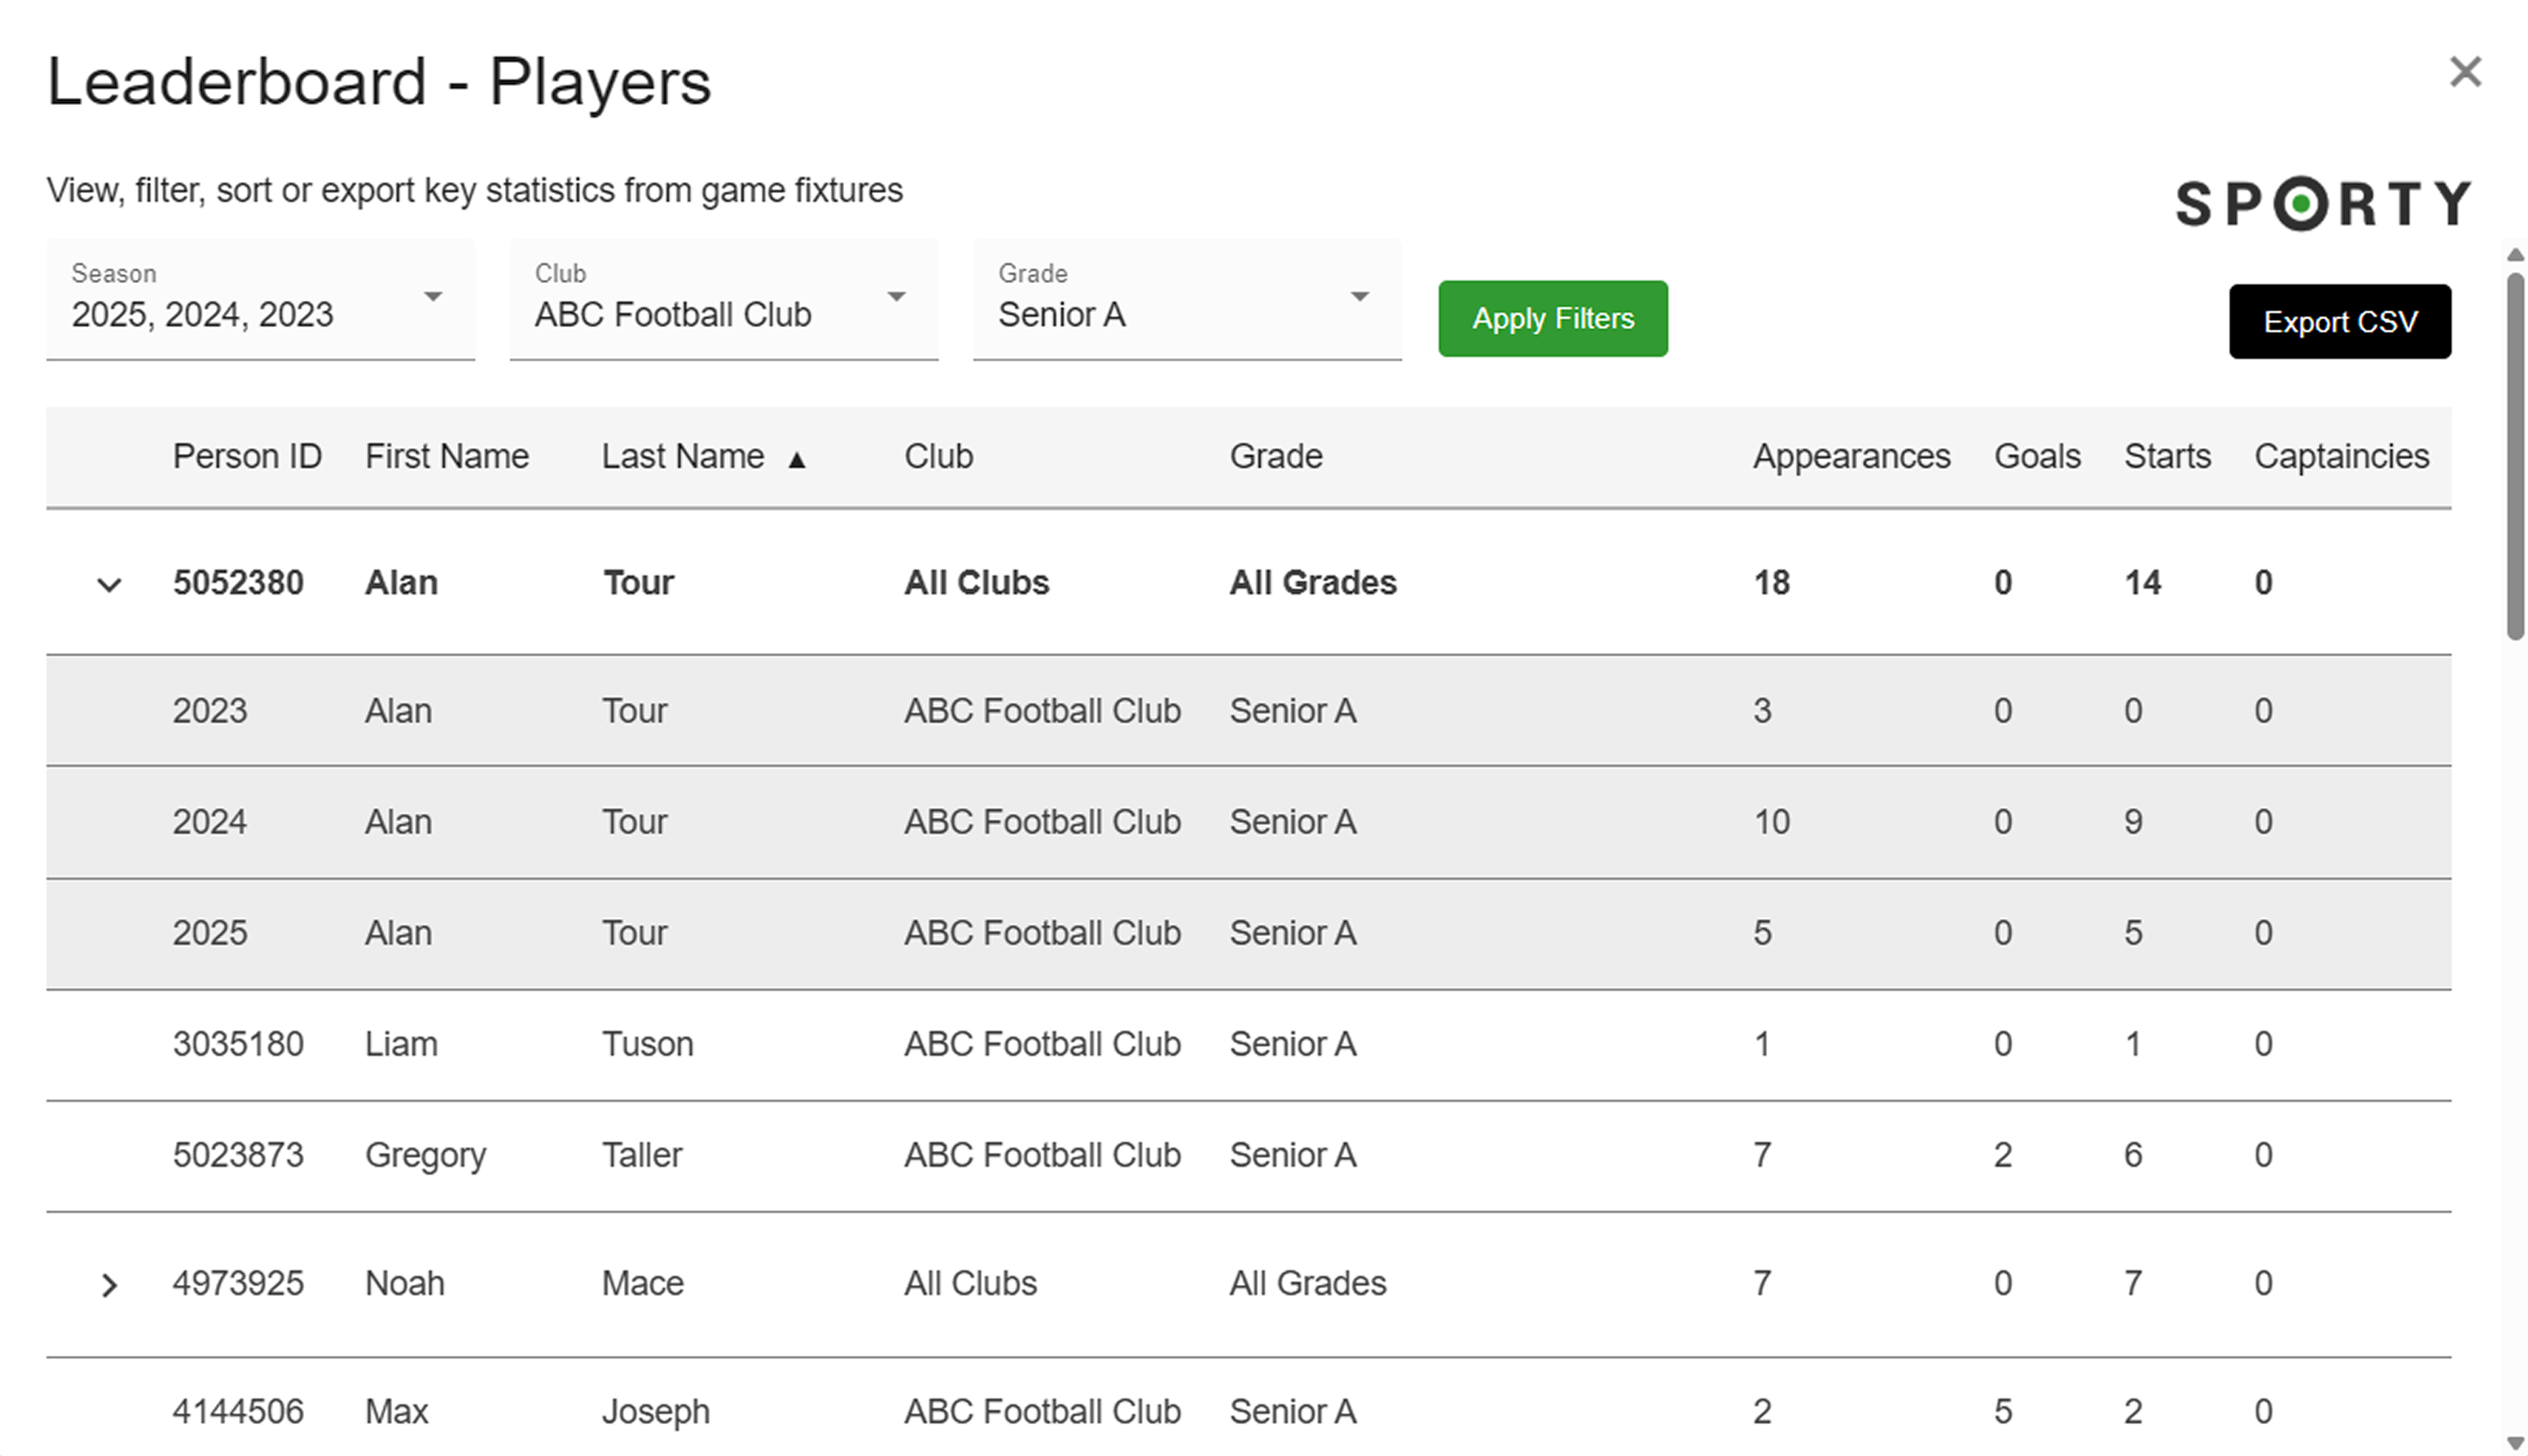Sort by Goals column header
This screenshot has width=2528, height=1456.
tap(2037, 456)
